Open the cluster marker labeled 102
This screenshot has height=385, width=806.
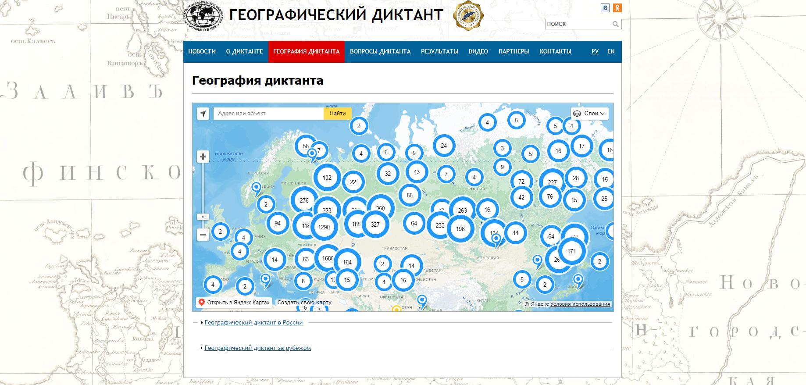(x=327, y=178)
